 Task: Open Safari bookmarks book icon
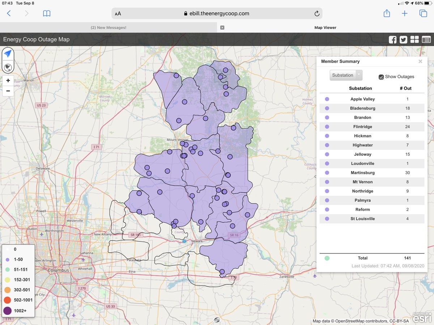(47, 13)
